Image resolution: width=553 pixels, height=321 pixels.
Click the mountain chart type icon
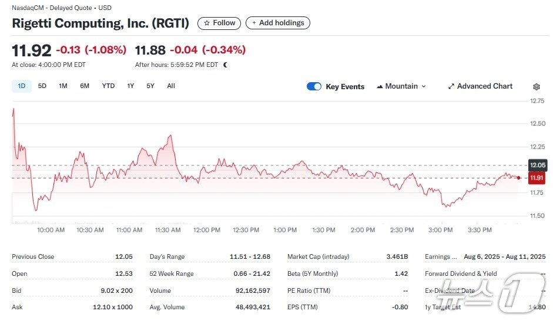click(380, 86)
